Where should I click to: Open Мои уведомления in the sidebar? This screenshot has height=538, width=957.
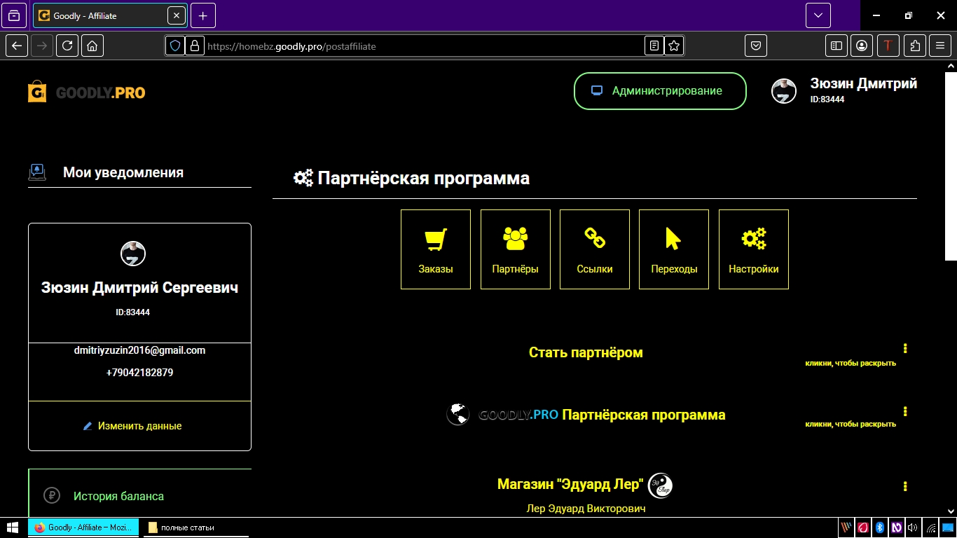(123, 172)
